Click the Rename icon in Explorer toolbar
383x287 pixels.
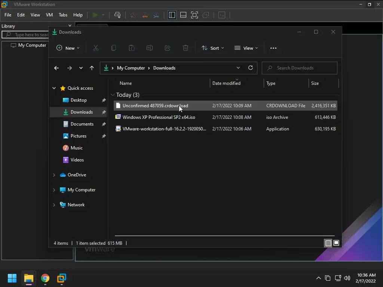(x=150, y=48)
